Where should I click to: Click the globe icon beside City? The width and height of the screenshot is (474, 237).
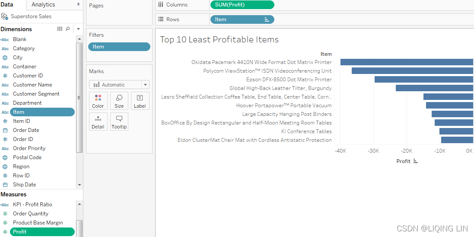pos(5,58)
